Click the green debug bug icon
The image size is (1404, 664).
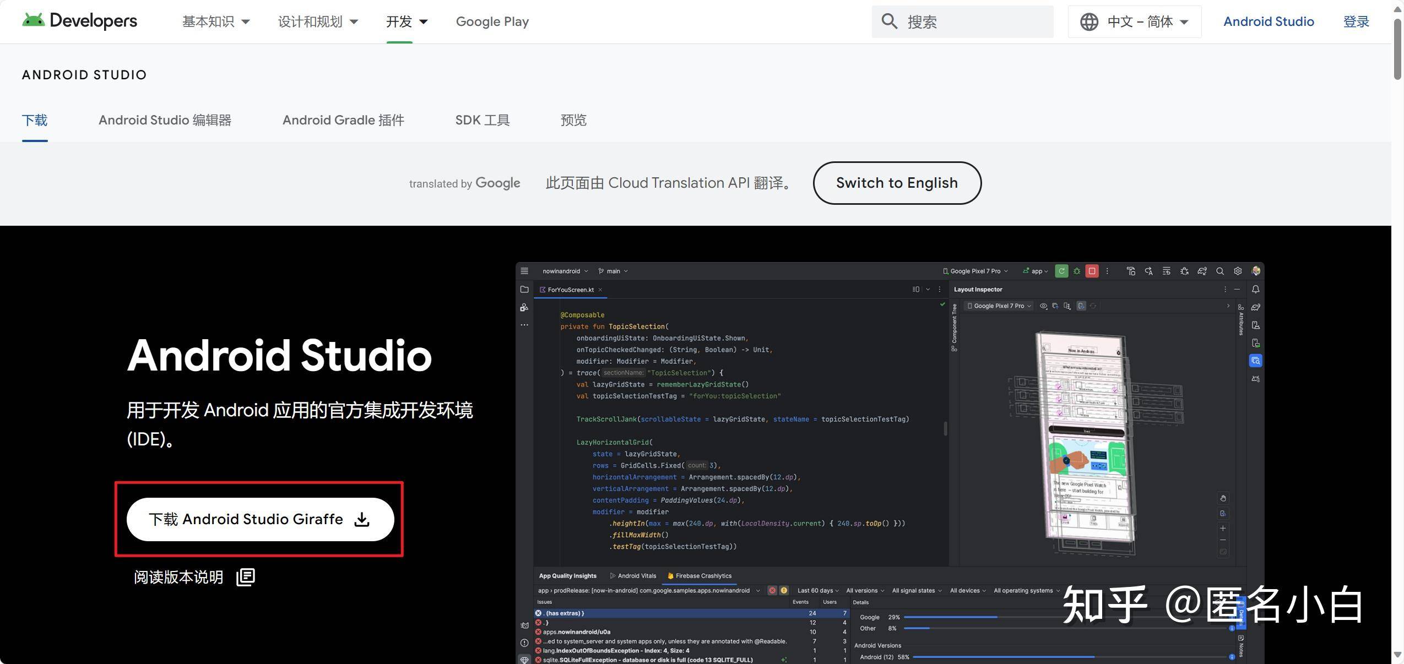(1077, 271)
